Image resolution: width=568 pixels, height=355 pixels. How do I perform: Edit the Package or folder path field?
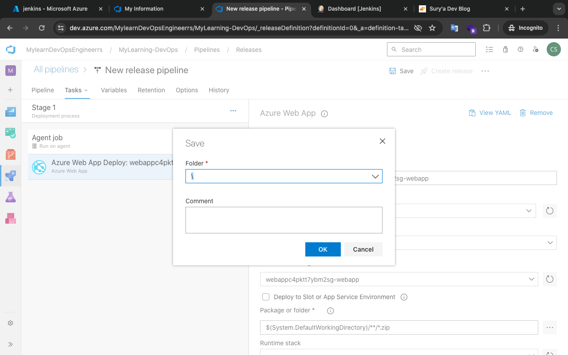coord(399,327)
